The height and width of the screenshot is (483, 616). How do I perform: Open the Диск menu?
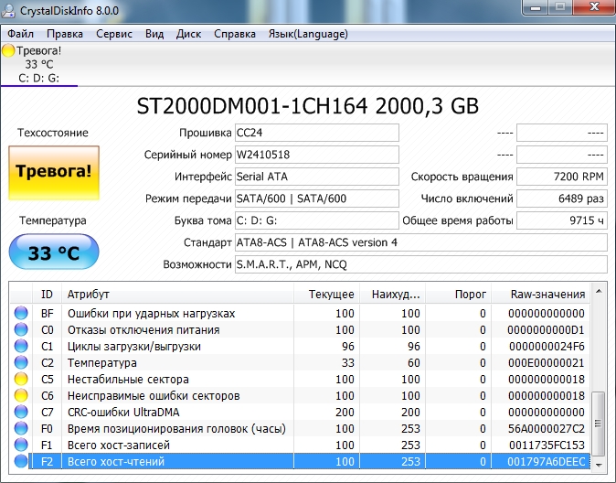[188, 34]
